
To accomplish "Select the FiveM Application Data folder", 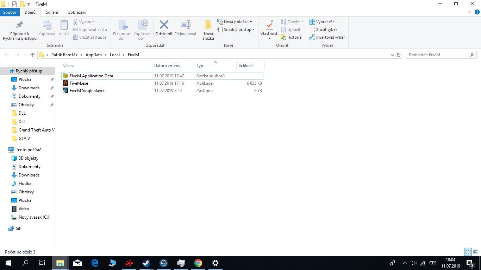I will [x=162, y=76].
